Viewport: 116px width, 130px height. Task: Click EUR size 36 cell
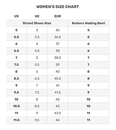pyautogui.click(x=57, y=30)
